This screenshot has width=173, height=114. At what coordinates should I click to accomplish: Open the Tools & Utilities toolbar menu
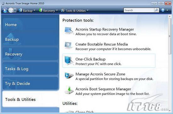click(x=75, y=11)
